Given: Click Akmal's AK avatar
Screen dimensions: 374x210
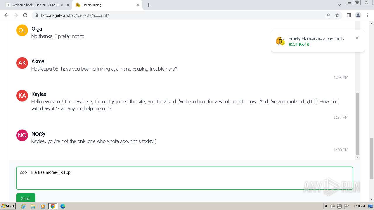Looking at the screenshot, I should [22, 63].
